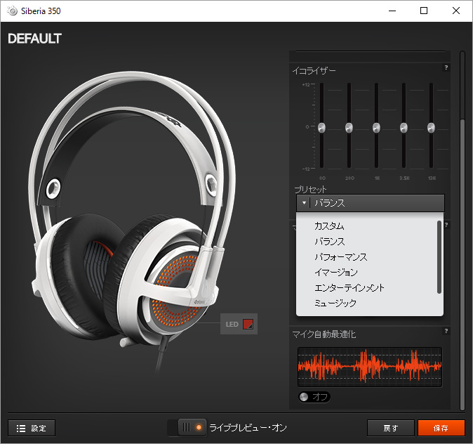Click the mic waveform preview graph
Screen dimensions: 473x444
pos(370,367)
